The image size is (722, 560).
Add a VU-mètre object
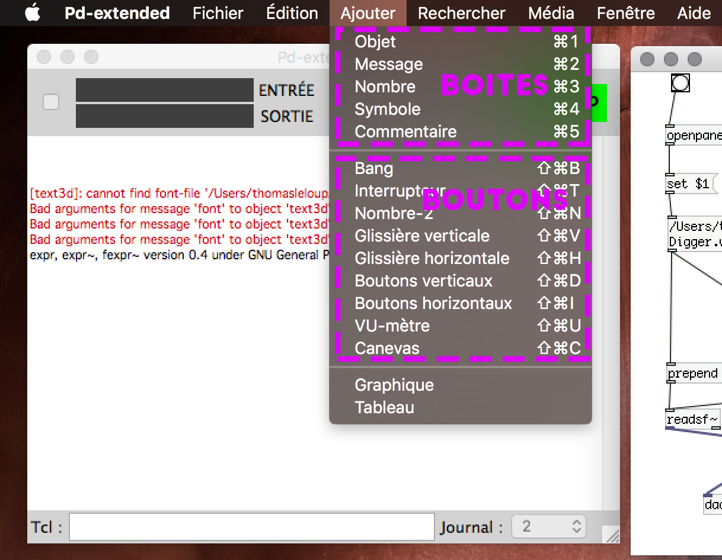click(x=392, y=326)
